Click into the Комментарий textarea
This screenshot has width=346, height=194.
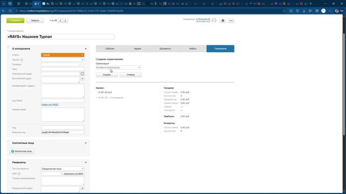click(x=63, y=114)
